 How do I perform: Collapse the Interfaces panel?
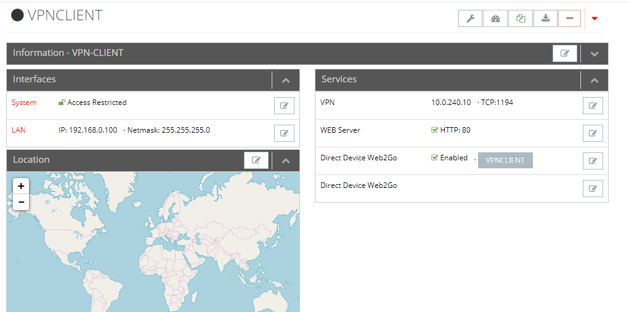click(x=286, y=80)
